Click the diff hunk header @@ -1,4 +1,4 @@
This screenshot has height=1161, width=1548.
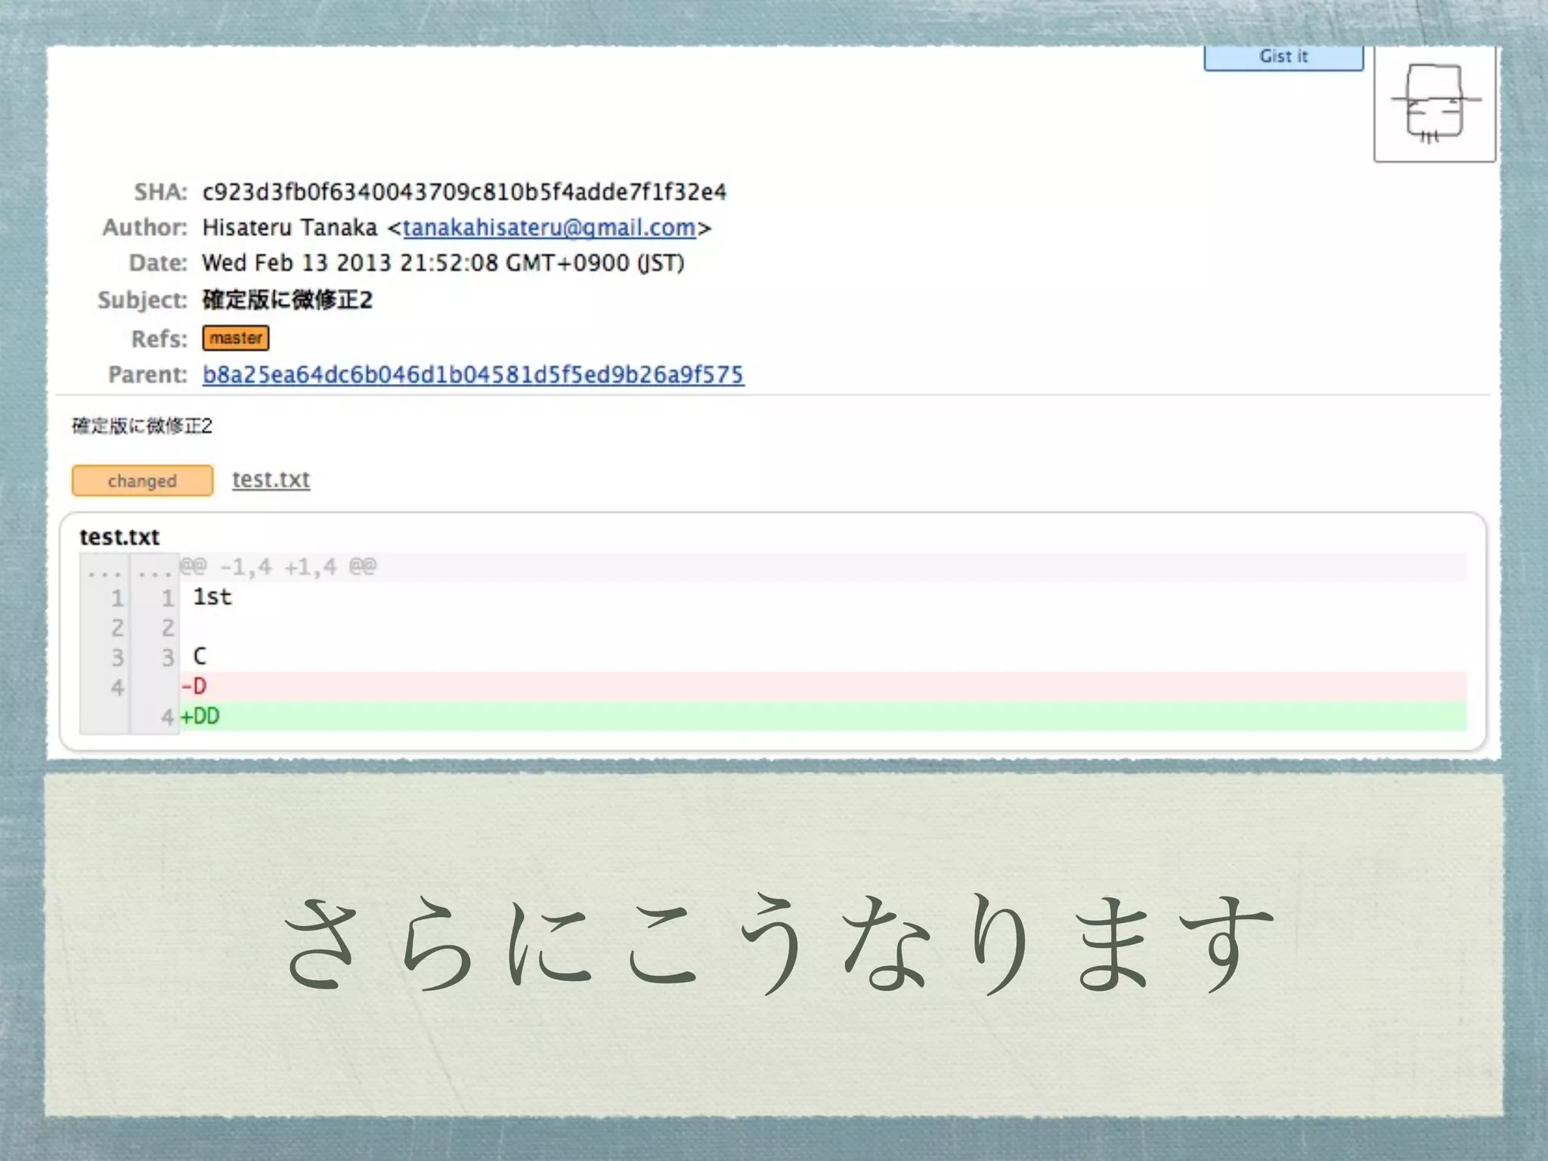click(x=278, y=567)
